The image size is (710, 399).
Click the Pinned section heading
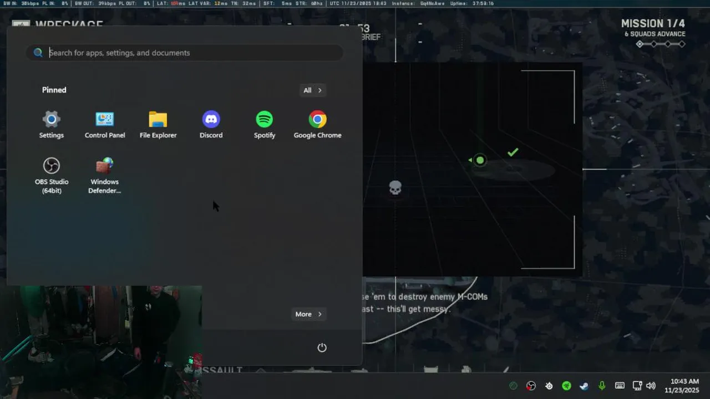pyautogui.click(x=54, y=90)
